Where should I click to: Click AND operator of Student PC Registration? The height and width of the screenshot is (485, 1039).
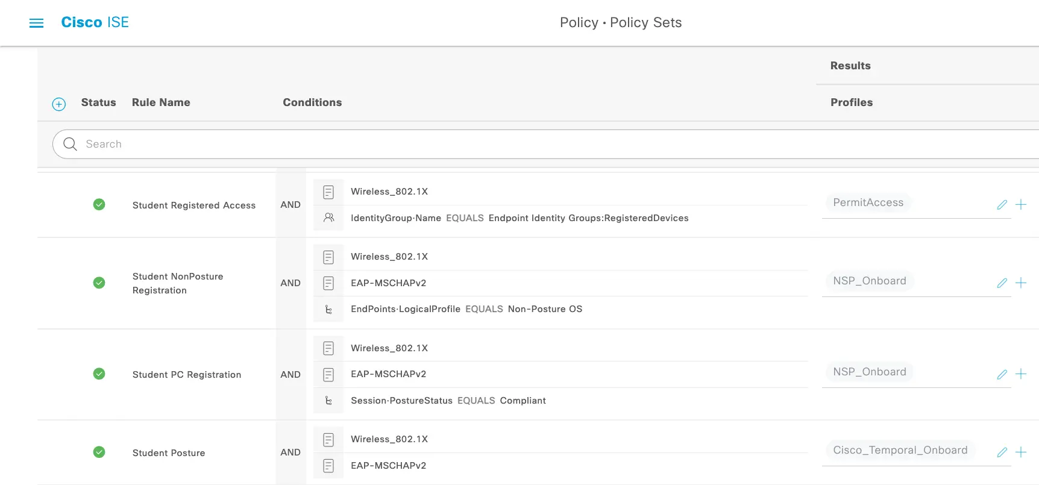(290, 375)
